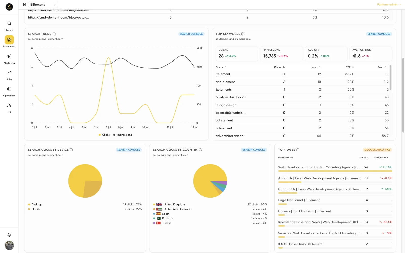Toggle the Impressions series in chart legend
Viewport: 405px width, 253px height.
(123, 135)
